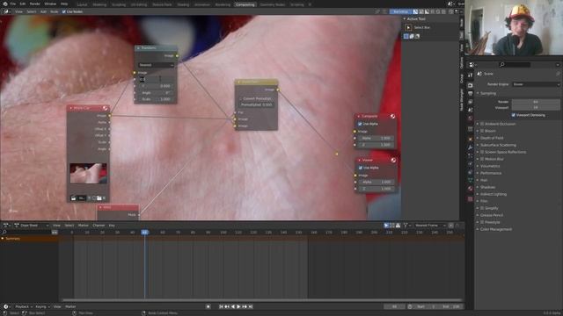Open the View Layer properties tab icon
This screenshot has height=316, width=563.
pos(470,102)
